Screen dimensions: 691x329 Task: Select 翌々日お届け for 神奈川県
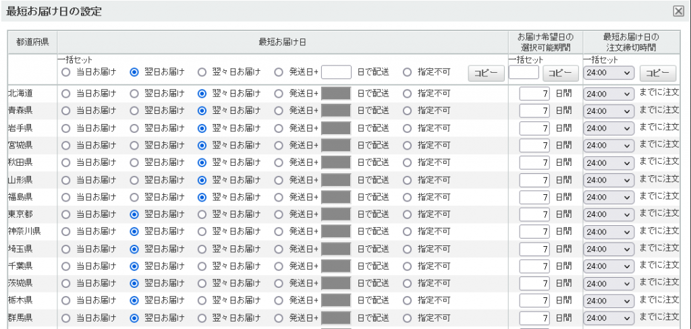202,232
